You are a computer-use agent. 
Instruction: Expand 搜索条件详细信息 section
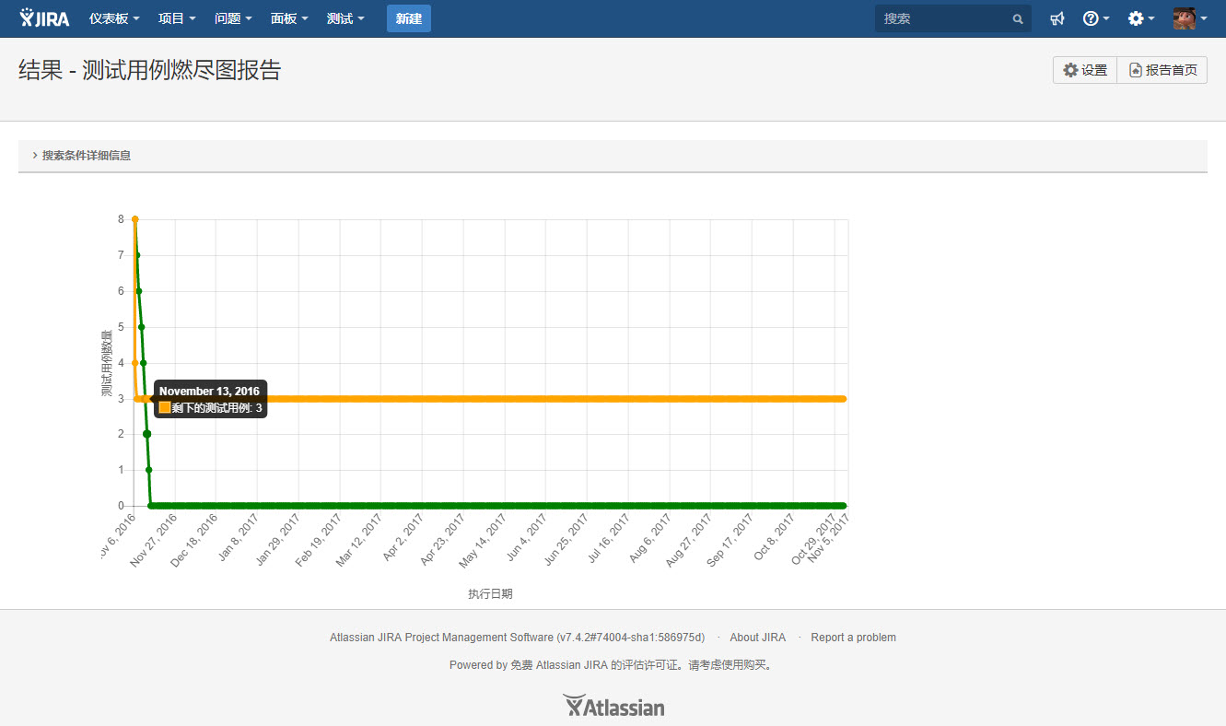[82, 156]
